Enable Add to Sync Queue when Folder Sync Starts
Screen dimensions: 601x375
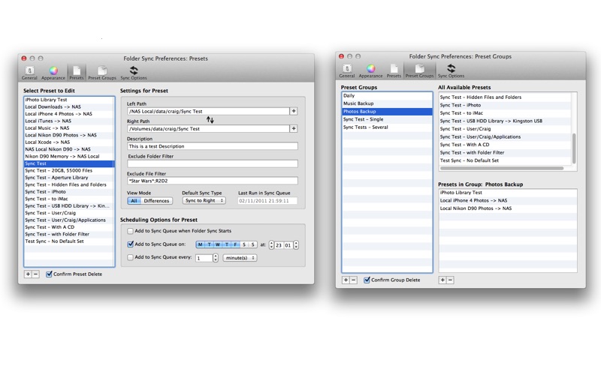click(130, 231)
